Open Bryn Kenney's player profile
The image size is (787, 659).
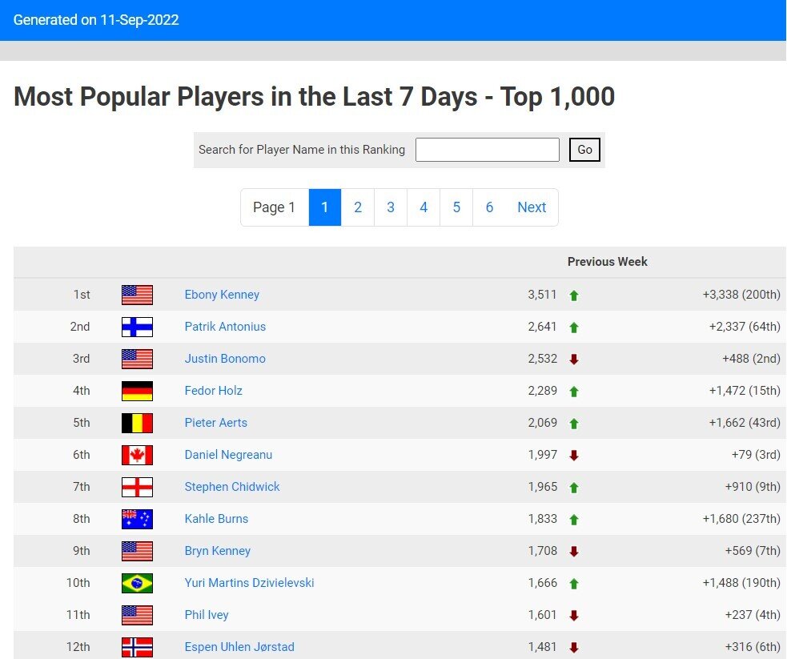[x=217, y=551]
